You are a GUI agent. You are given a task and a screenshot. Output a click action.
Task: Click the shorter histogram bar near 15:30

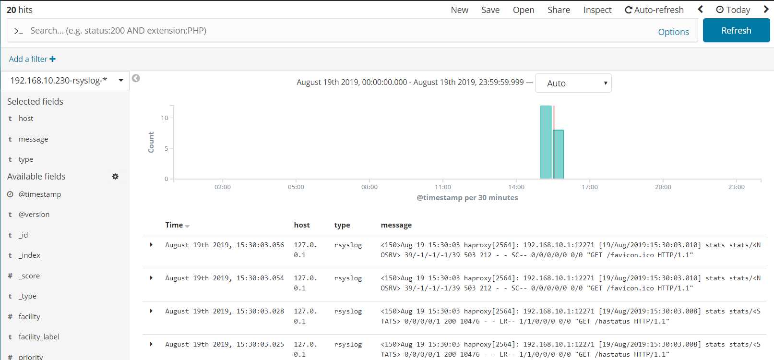click(x=558, y=154)
